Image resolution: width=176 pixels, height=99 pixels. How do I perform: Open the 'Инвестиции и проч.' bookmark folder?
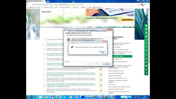pyautogui.click(x=34, y=7)
